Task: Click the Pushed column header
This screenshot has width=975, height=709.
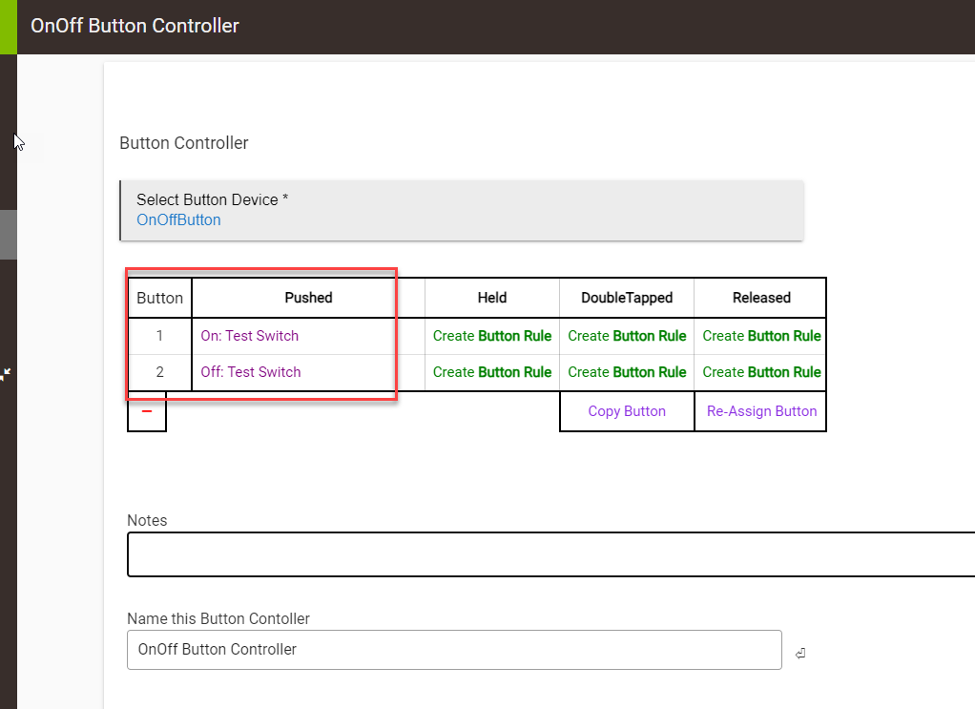Action: [308, 298]
